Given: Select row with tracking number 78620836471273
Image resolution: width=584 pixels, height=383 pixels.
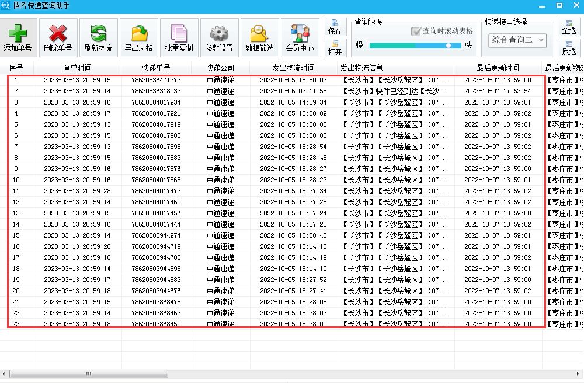Looking at the screenshot, I should point(156,80).
